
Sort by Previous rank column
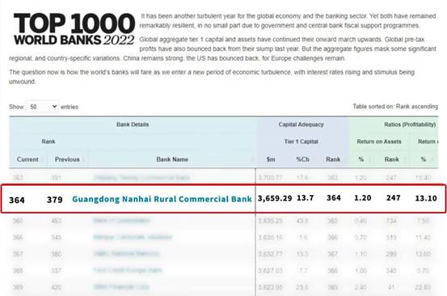(67, 159)
